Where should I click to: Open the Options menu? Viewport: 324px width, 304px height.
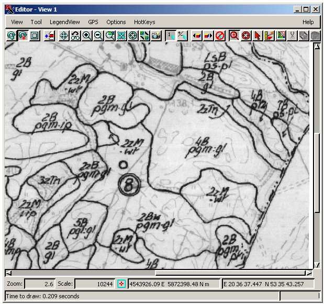pyautogui.click(x=116, y=22)
